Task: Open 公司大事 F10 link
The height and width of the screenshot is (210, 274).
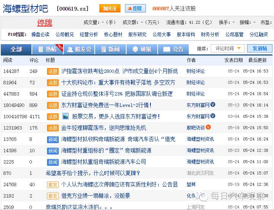Action: pos(162,34)
